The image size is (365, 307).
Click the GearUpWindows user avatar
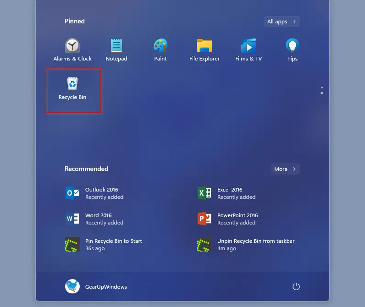[x=72, y=286]
